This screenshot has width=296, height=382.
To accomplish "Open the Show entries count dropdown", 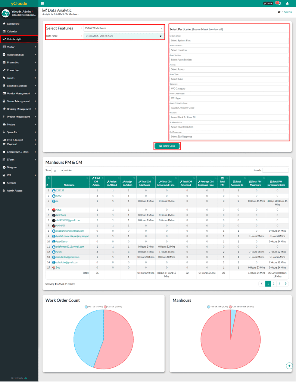I will [57, 170].
